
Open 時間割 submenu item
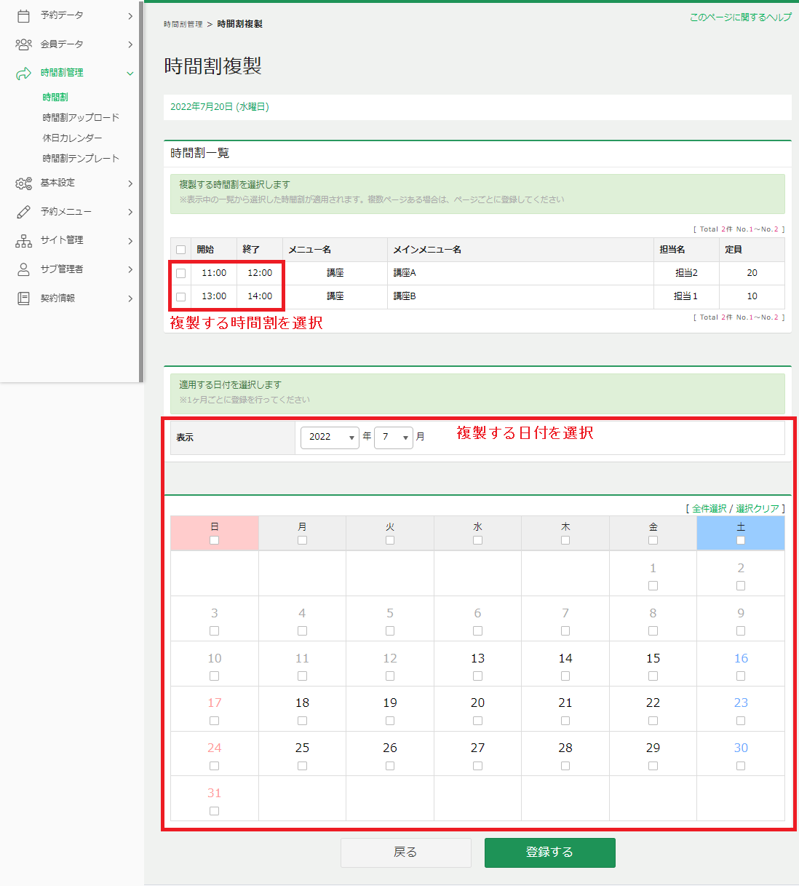(55, 97)
